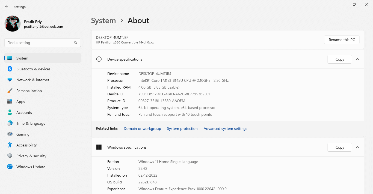Viewport: 373px width, 194px height.
Task: Click the Bluetooth & devices icon in sidebar
Action: coord(10,69)
